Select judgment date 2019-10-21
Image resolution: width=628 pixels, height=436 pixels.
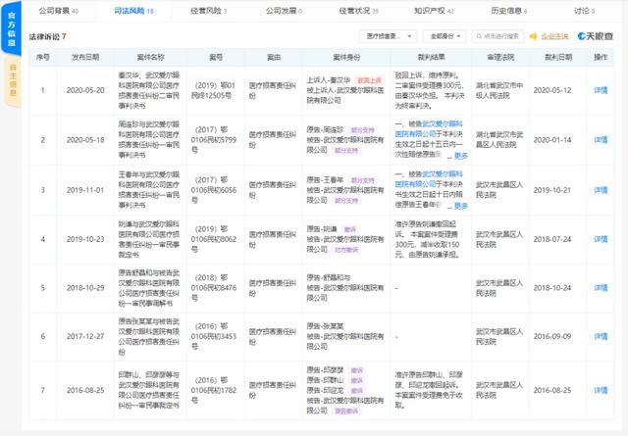tap(552, 190)
